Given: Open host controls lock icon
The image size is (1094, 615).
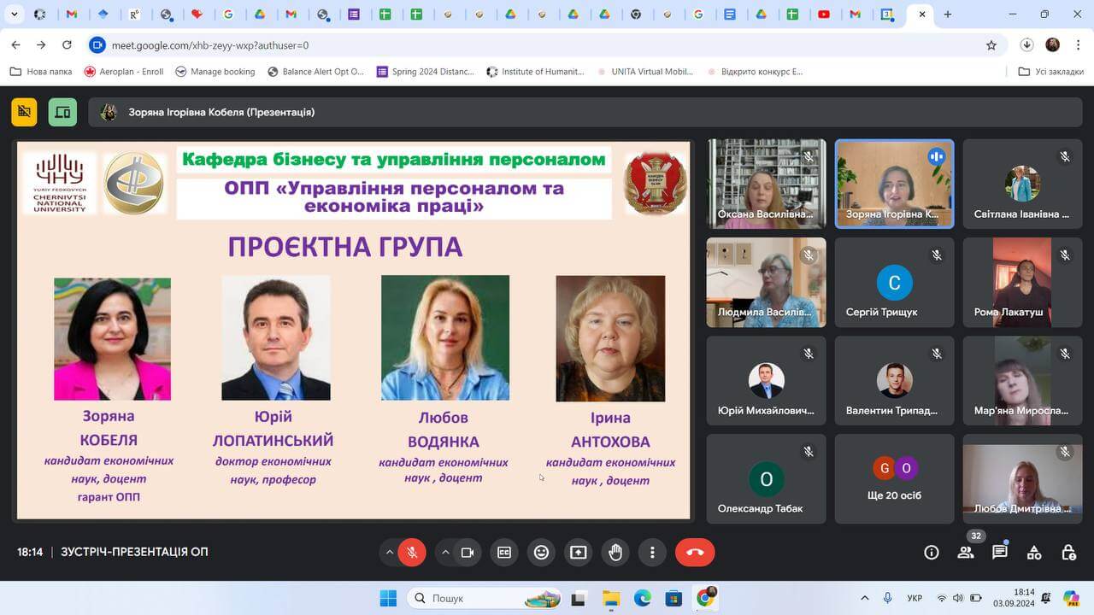Looking at the screenshot, I should click(x=1068, y=553).
